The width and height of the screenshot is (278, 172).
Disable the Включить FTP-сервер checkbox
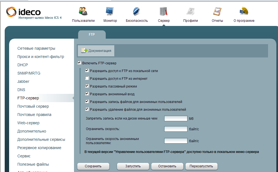click(79, 63)
